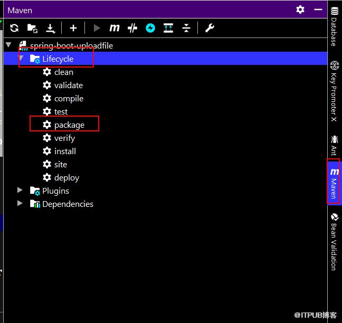The image size is (342, 323).
Task: Toggle skip tests mode icon
Action: pyautogui.click(x=132, y=28)
